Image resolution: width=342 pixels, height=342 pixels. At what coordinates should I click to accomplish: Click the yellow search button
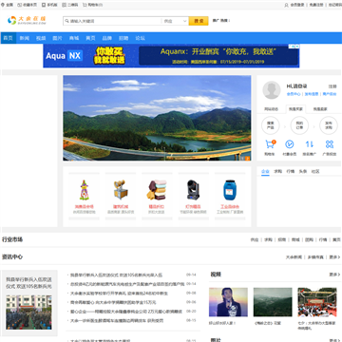click(199, 21)
